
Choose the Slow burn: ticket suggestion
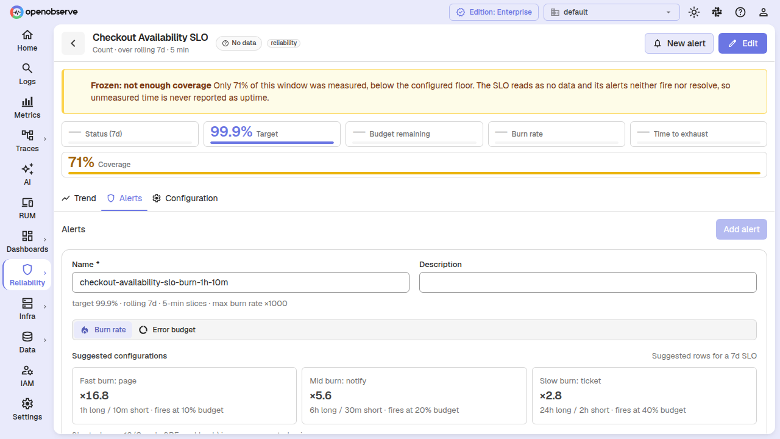coord(644,395)
